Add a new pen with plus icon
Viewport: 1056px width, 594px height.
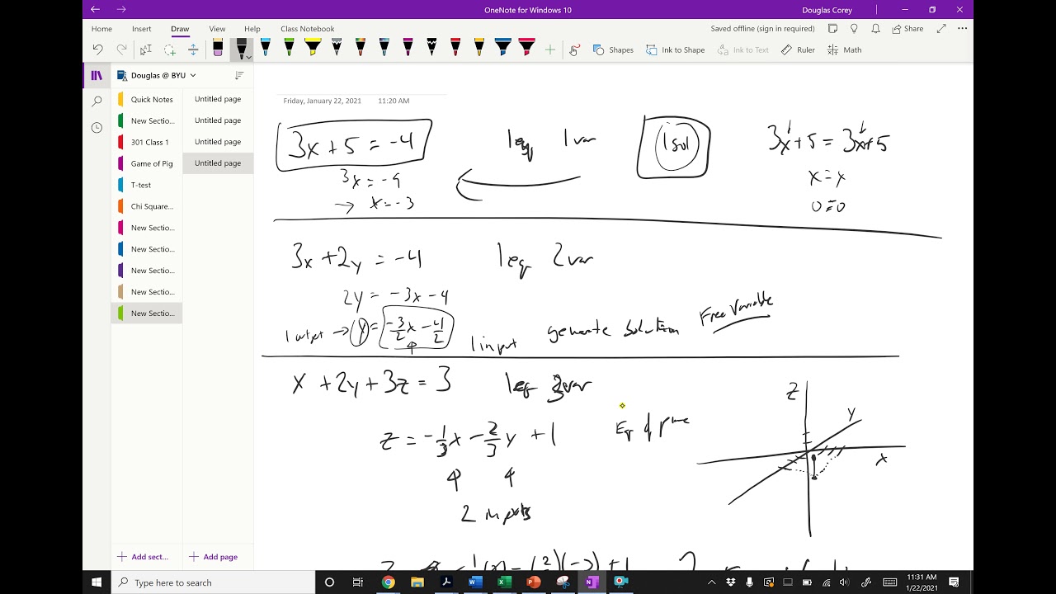550,50
